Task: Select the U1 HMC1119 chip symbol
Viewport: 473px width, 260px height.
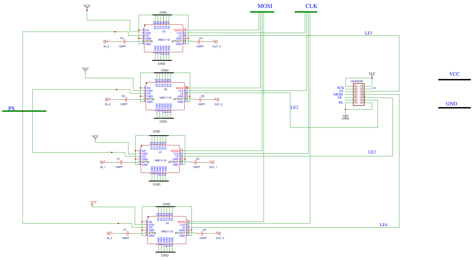Action: click(160, 159)
